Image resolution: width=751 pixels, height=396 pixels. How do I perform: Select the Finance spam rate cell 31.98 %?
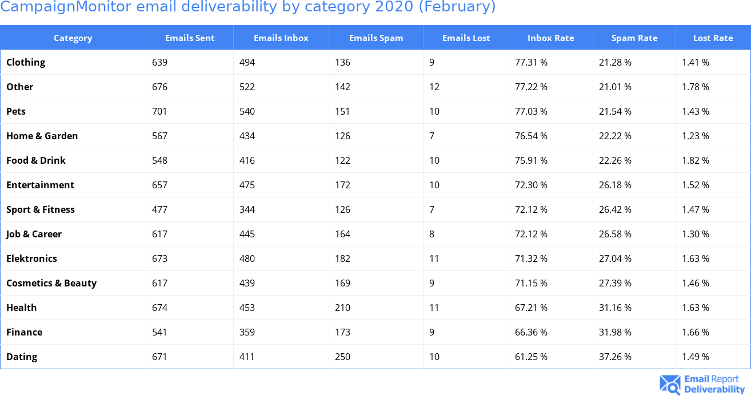(615, 332)
